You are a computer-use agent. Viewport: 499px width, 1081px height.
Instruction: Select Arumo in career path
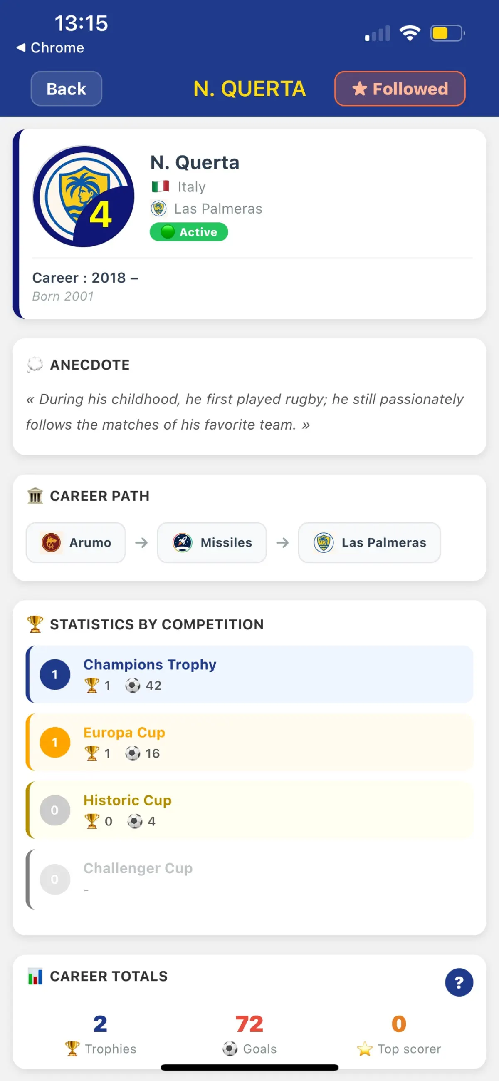point(76,542)
